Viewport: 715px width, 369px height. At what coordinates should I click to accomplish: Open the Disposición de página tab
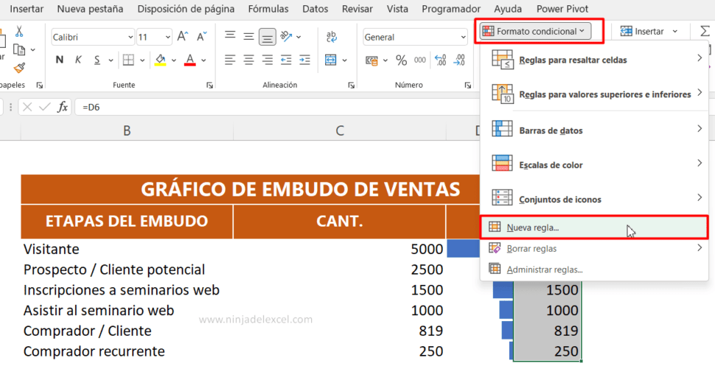[x=186, y=9]
